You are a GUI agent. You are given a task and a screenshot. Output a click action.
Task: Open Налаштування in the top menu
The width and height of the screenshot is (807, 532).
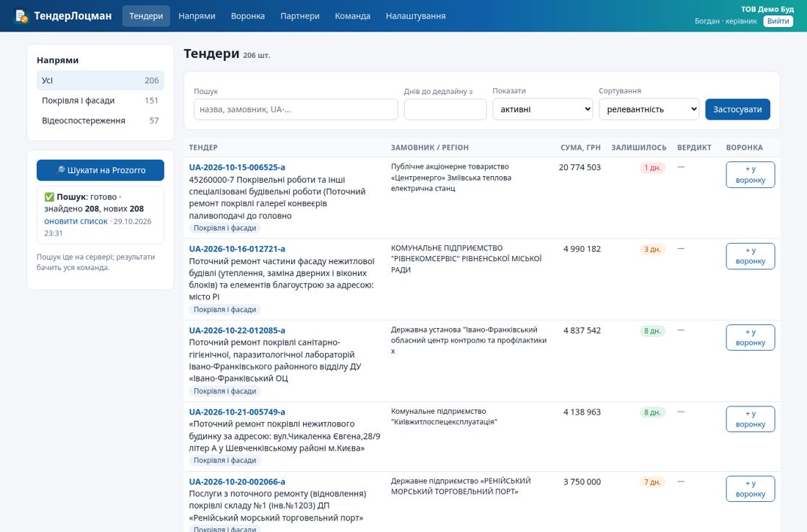[x=416, y=16]
